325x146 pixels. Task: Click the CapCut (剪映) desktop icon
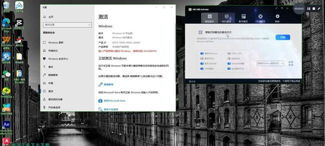point(19,24)
